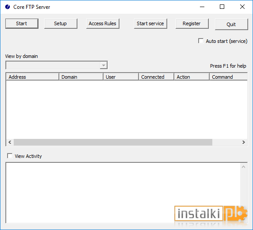Open the Setup dialog

(61, 23)
